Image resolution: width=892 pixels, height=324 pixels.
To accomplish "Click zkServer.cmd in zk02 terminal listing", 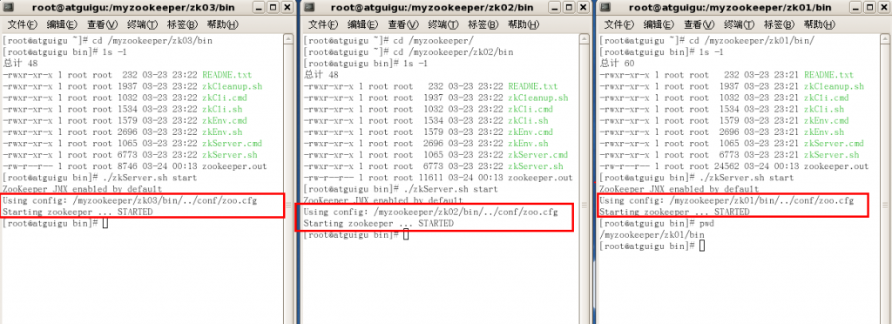I will 538,155.
